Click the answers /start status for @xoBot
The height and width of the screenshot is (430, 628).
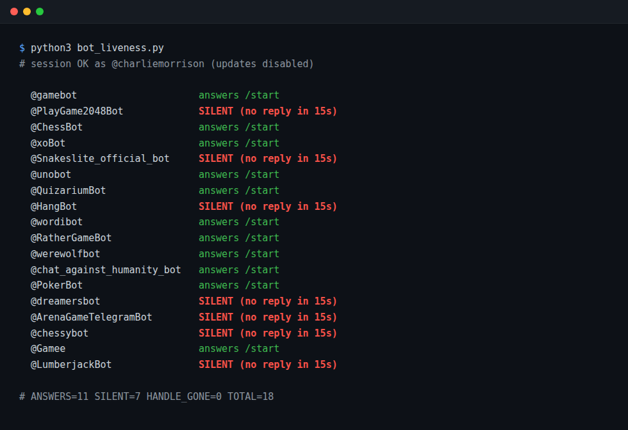239,143
